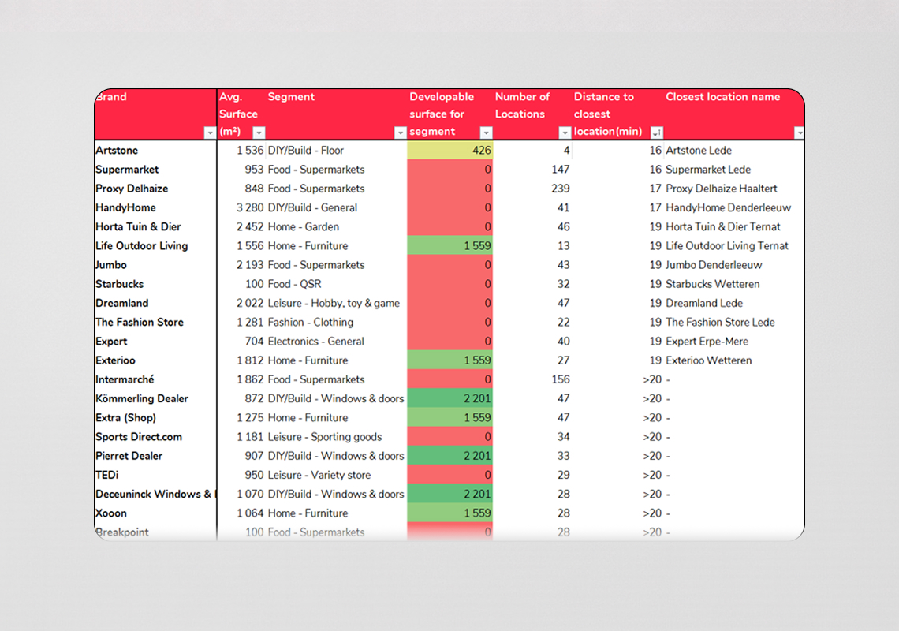899x631 pixels.
Task: Open the Brand column filter dropdown
Action: coord(209,133)
